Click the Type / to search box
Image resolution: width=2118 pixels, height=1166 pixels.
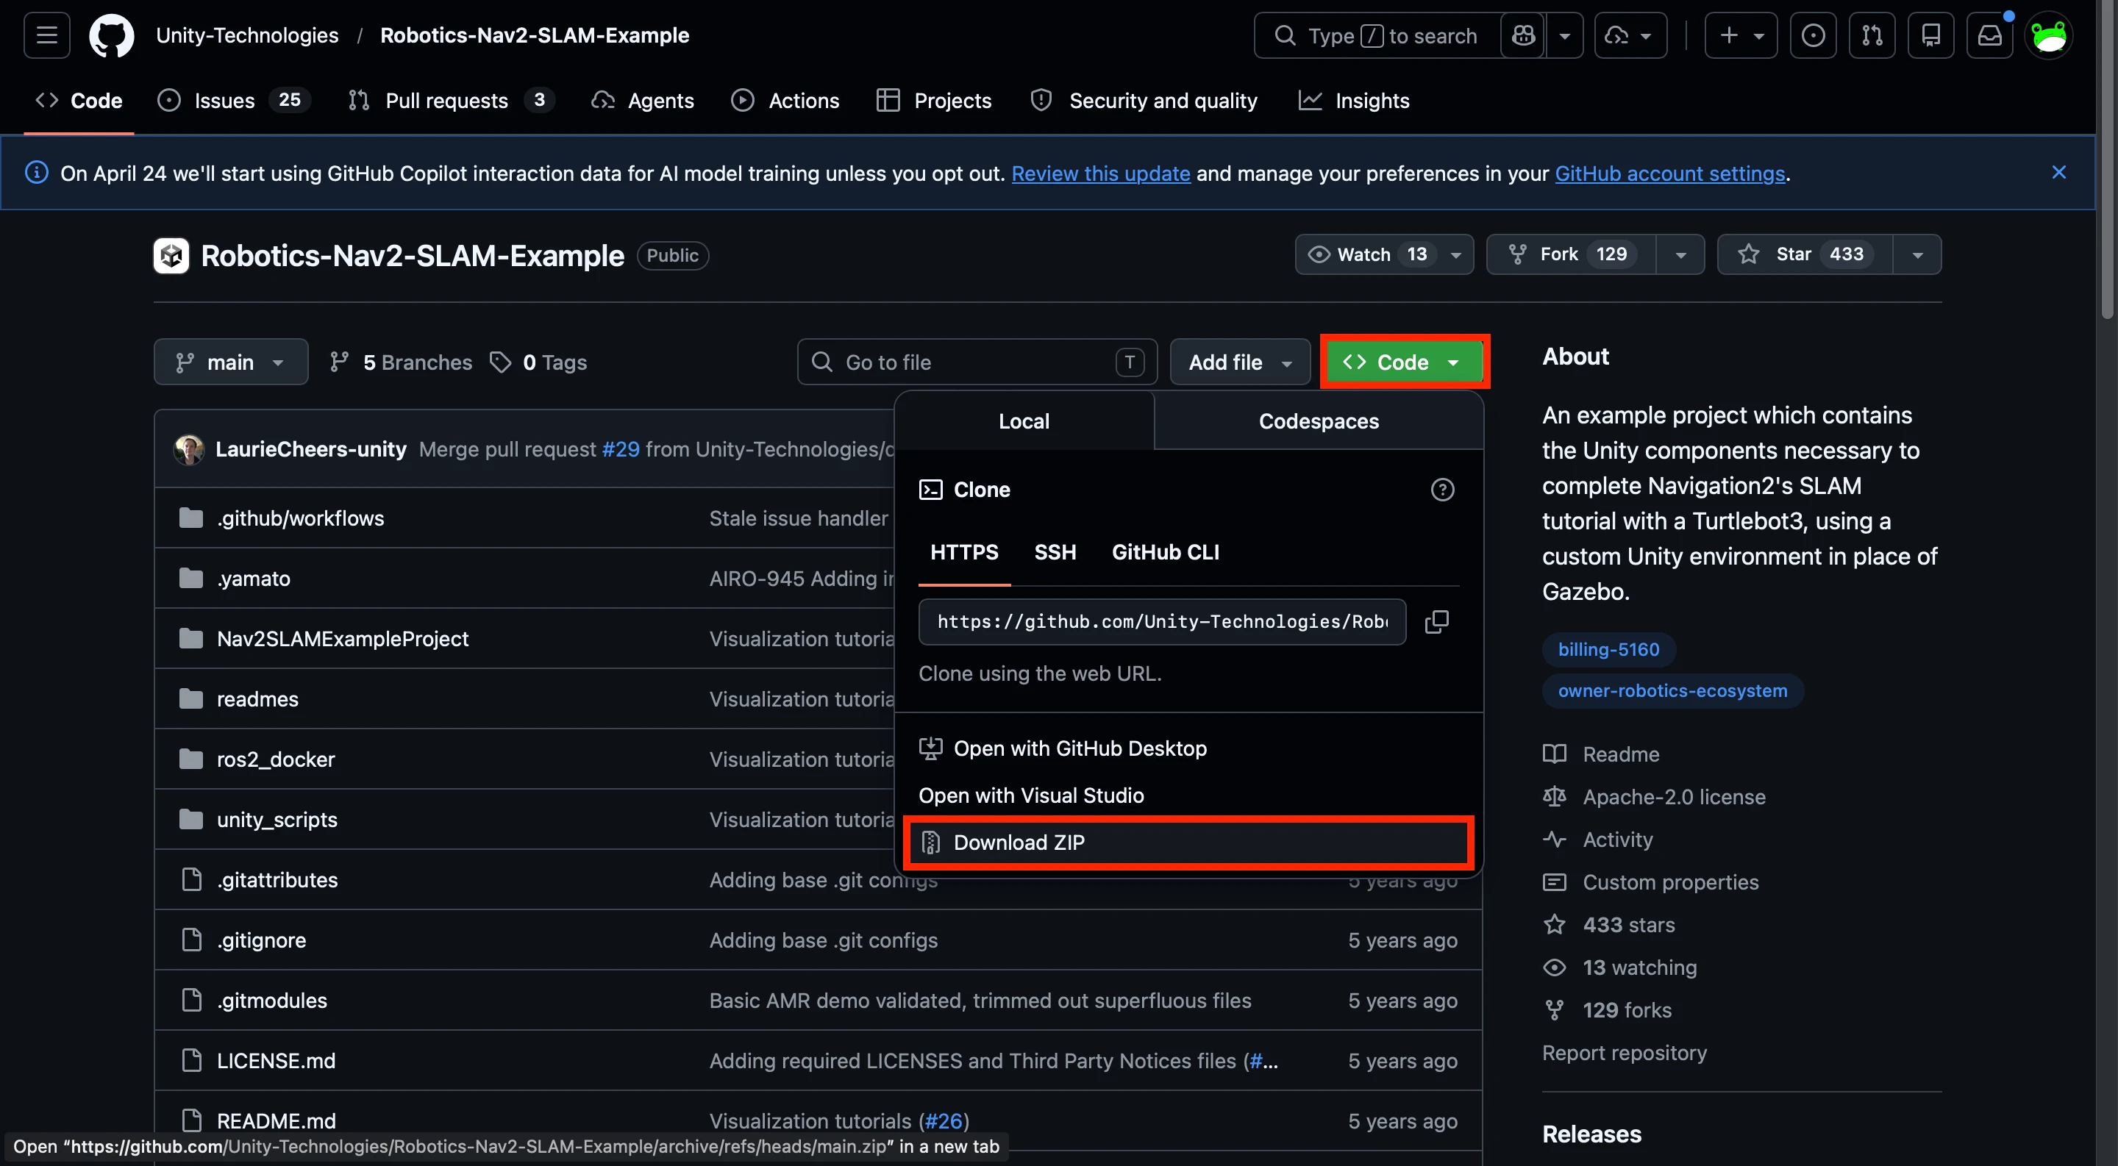(x=1377, y=35)
